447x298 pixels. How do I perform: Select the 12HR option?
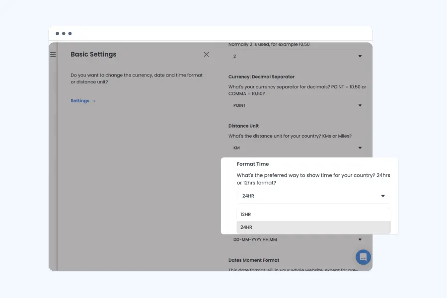pyautogui.click(x=313, y=215)
